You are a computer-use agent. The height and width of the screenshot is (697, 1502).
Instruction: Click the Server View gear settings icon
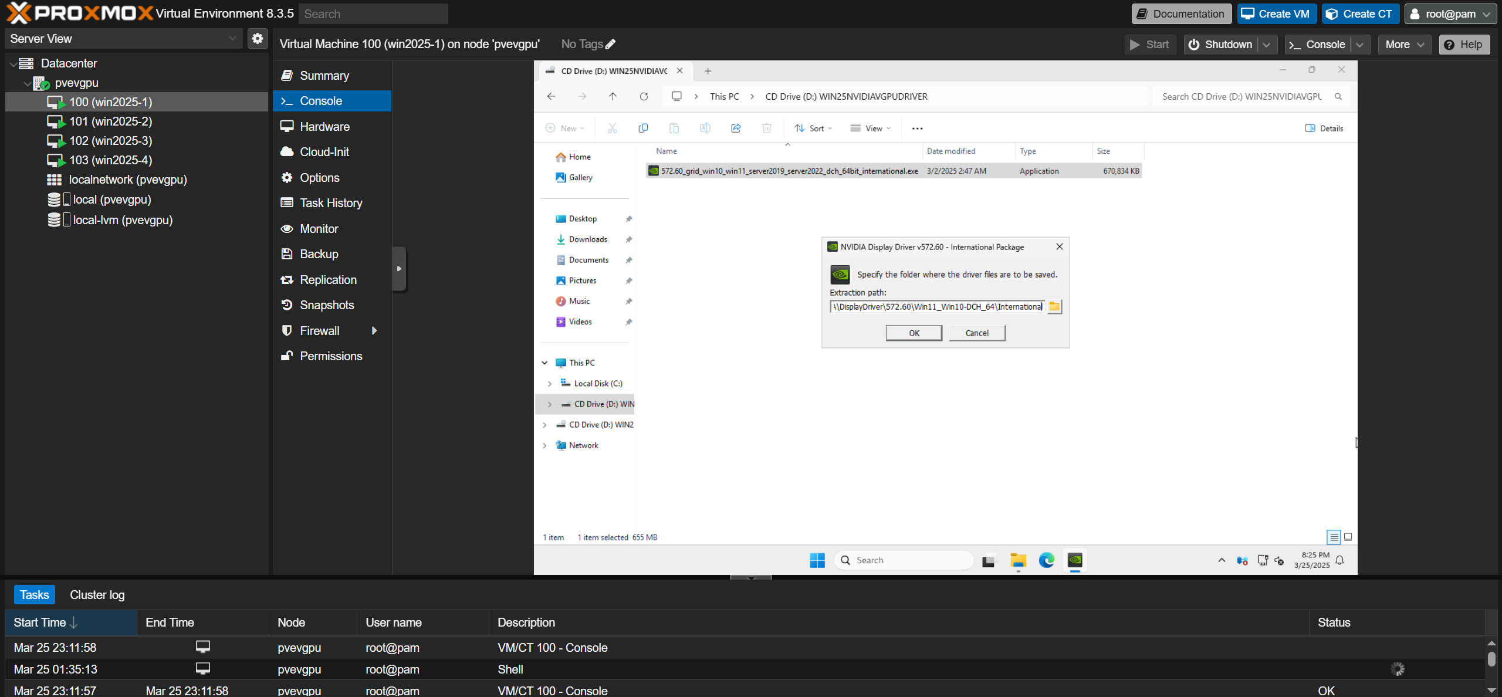pos(257,39)
